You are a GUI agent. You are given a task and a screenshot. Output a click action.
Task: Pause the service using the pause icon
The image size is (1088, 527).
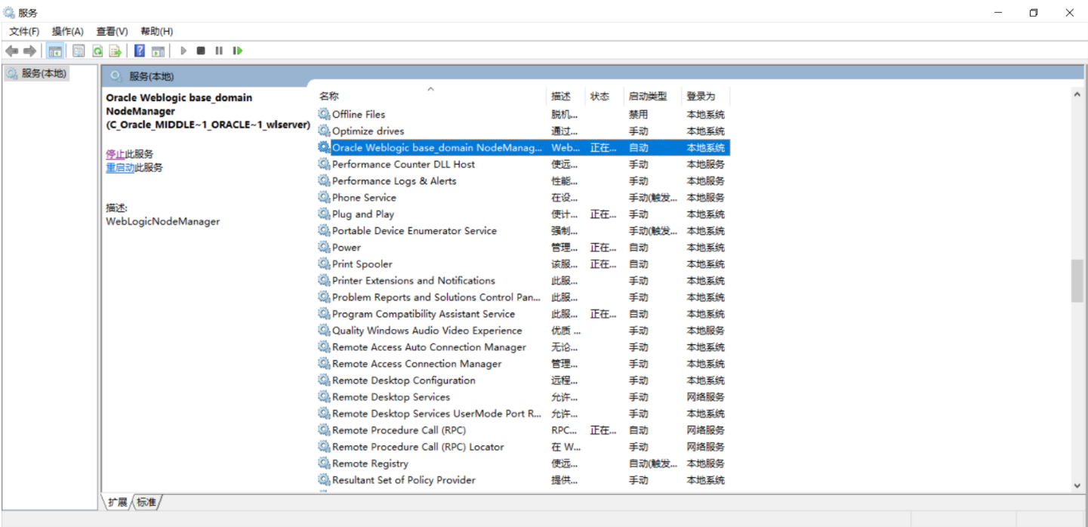[218, 51]
